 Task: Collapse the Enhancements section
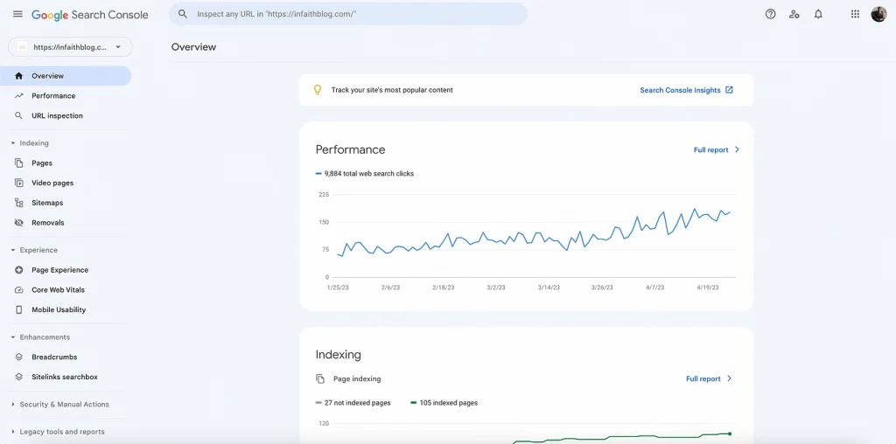(13, 337)
